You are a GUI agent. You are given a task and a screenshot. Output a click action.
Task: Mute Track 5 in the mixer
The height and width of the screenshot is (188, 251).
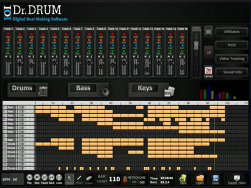[53, 57]
